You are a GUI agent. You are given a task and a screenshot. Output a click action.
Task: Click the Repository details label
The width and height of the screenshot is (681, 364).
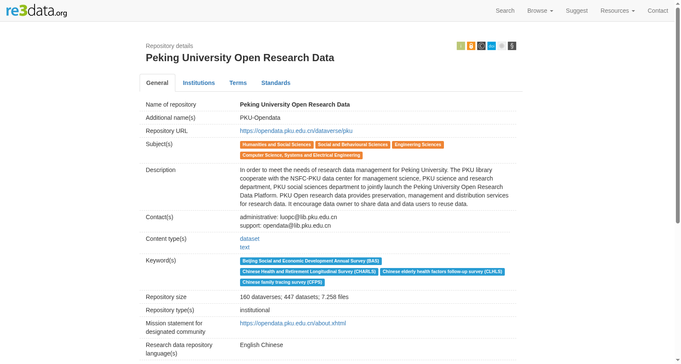coord(169,46)
